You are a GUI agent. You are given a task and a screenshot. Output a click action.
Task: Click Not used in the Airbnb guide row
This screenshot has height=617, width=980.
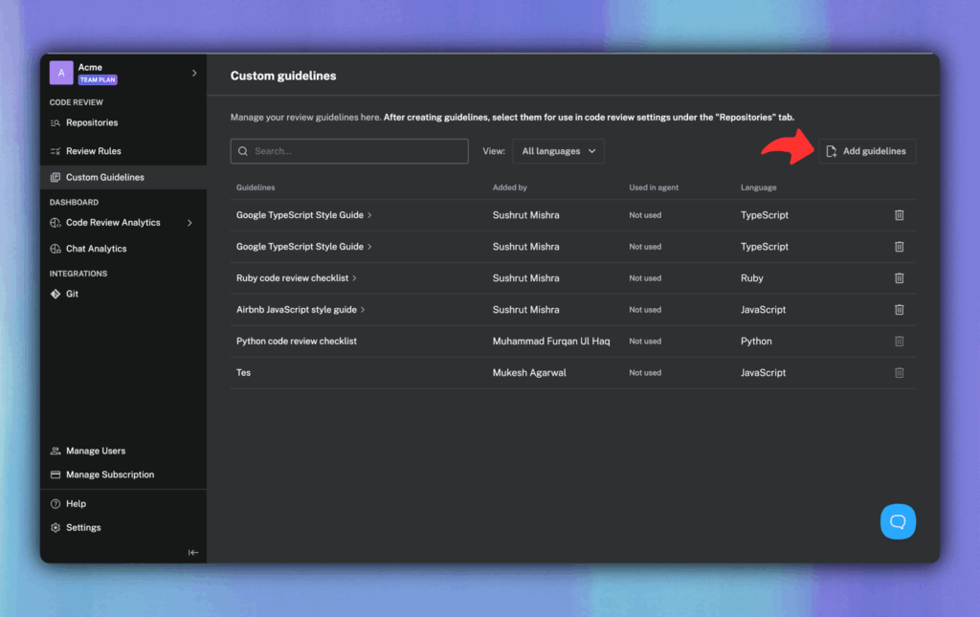coord(645,310)
